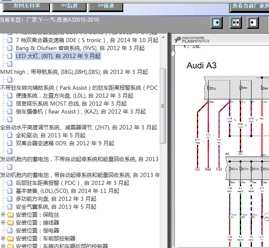Click the left-arrow pane layout icon

pyautogui.click(x=253, y=23)
